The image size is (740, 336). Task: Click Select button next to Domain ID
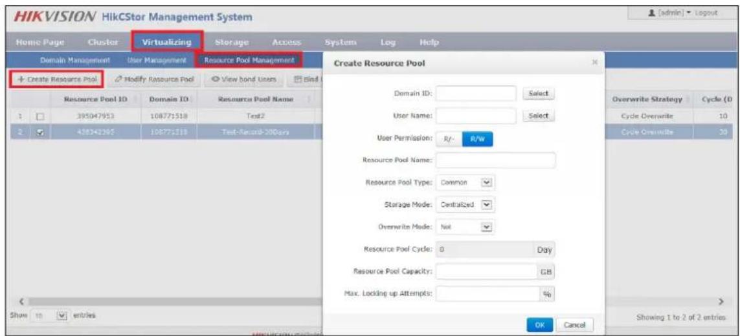539,94
